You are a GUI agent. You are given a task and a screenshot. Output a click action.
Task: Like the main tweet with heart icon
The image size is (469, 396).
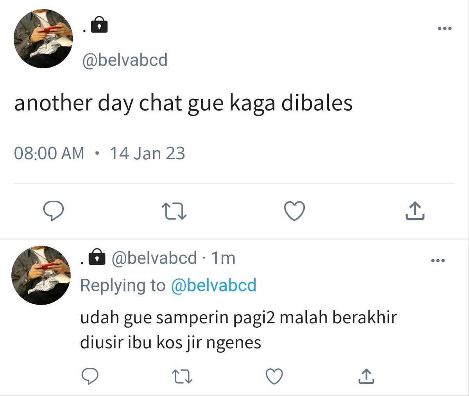click(294, 211)
